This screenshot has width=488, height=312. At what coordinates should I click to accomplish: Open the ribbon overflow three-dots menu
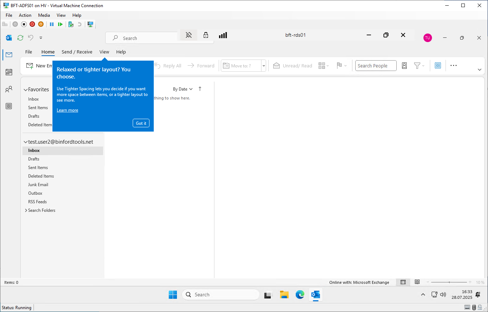pyautogui.click(x=453, y=66)
